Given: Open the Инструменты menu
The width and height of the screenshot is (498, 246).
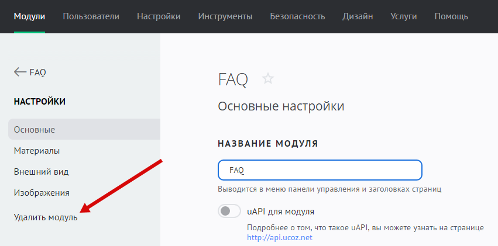Looking at the screenshot, I should coord(225,16).
